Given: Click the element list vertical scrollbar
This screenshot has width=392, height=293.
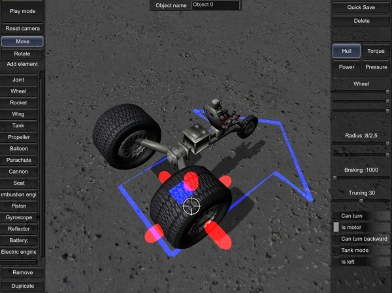Looking at the screenshot, I should click(42, 164).
